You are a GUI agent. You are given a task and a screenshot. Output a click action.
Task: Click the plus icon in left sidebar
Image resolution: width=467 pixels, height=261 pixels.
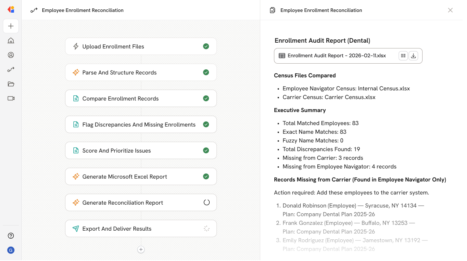11,26
